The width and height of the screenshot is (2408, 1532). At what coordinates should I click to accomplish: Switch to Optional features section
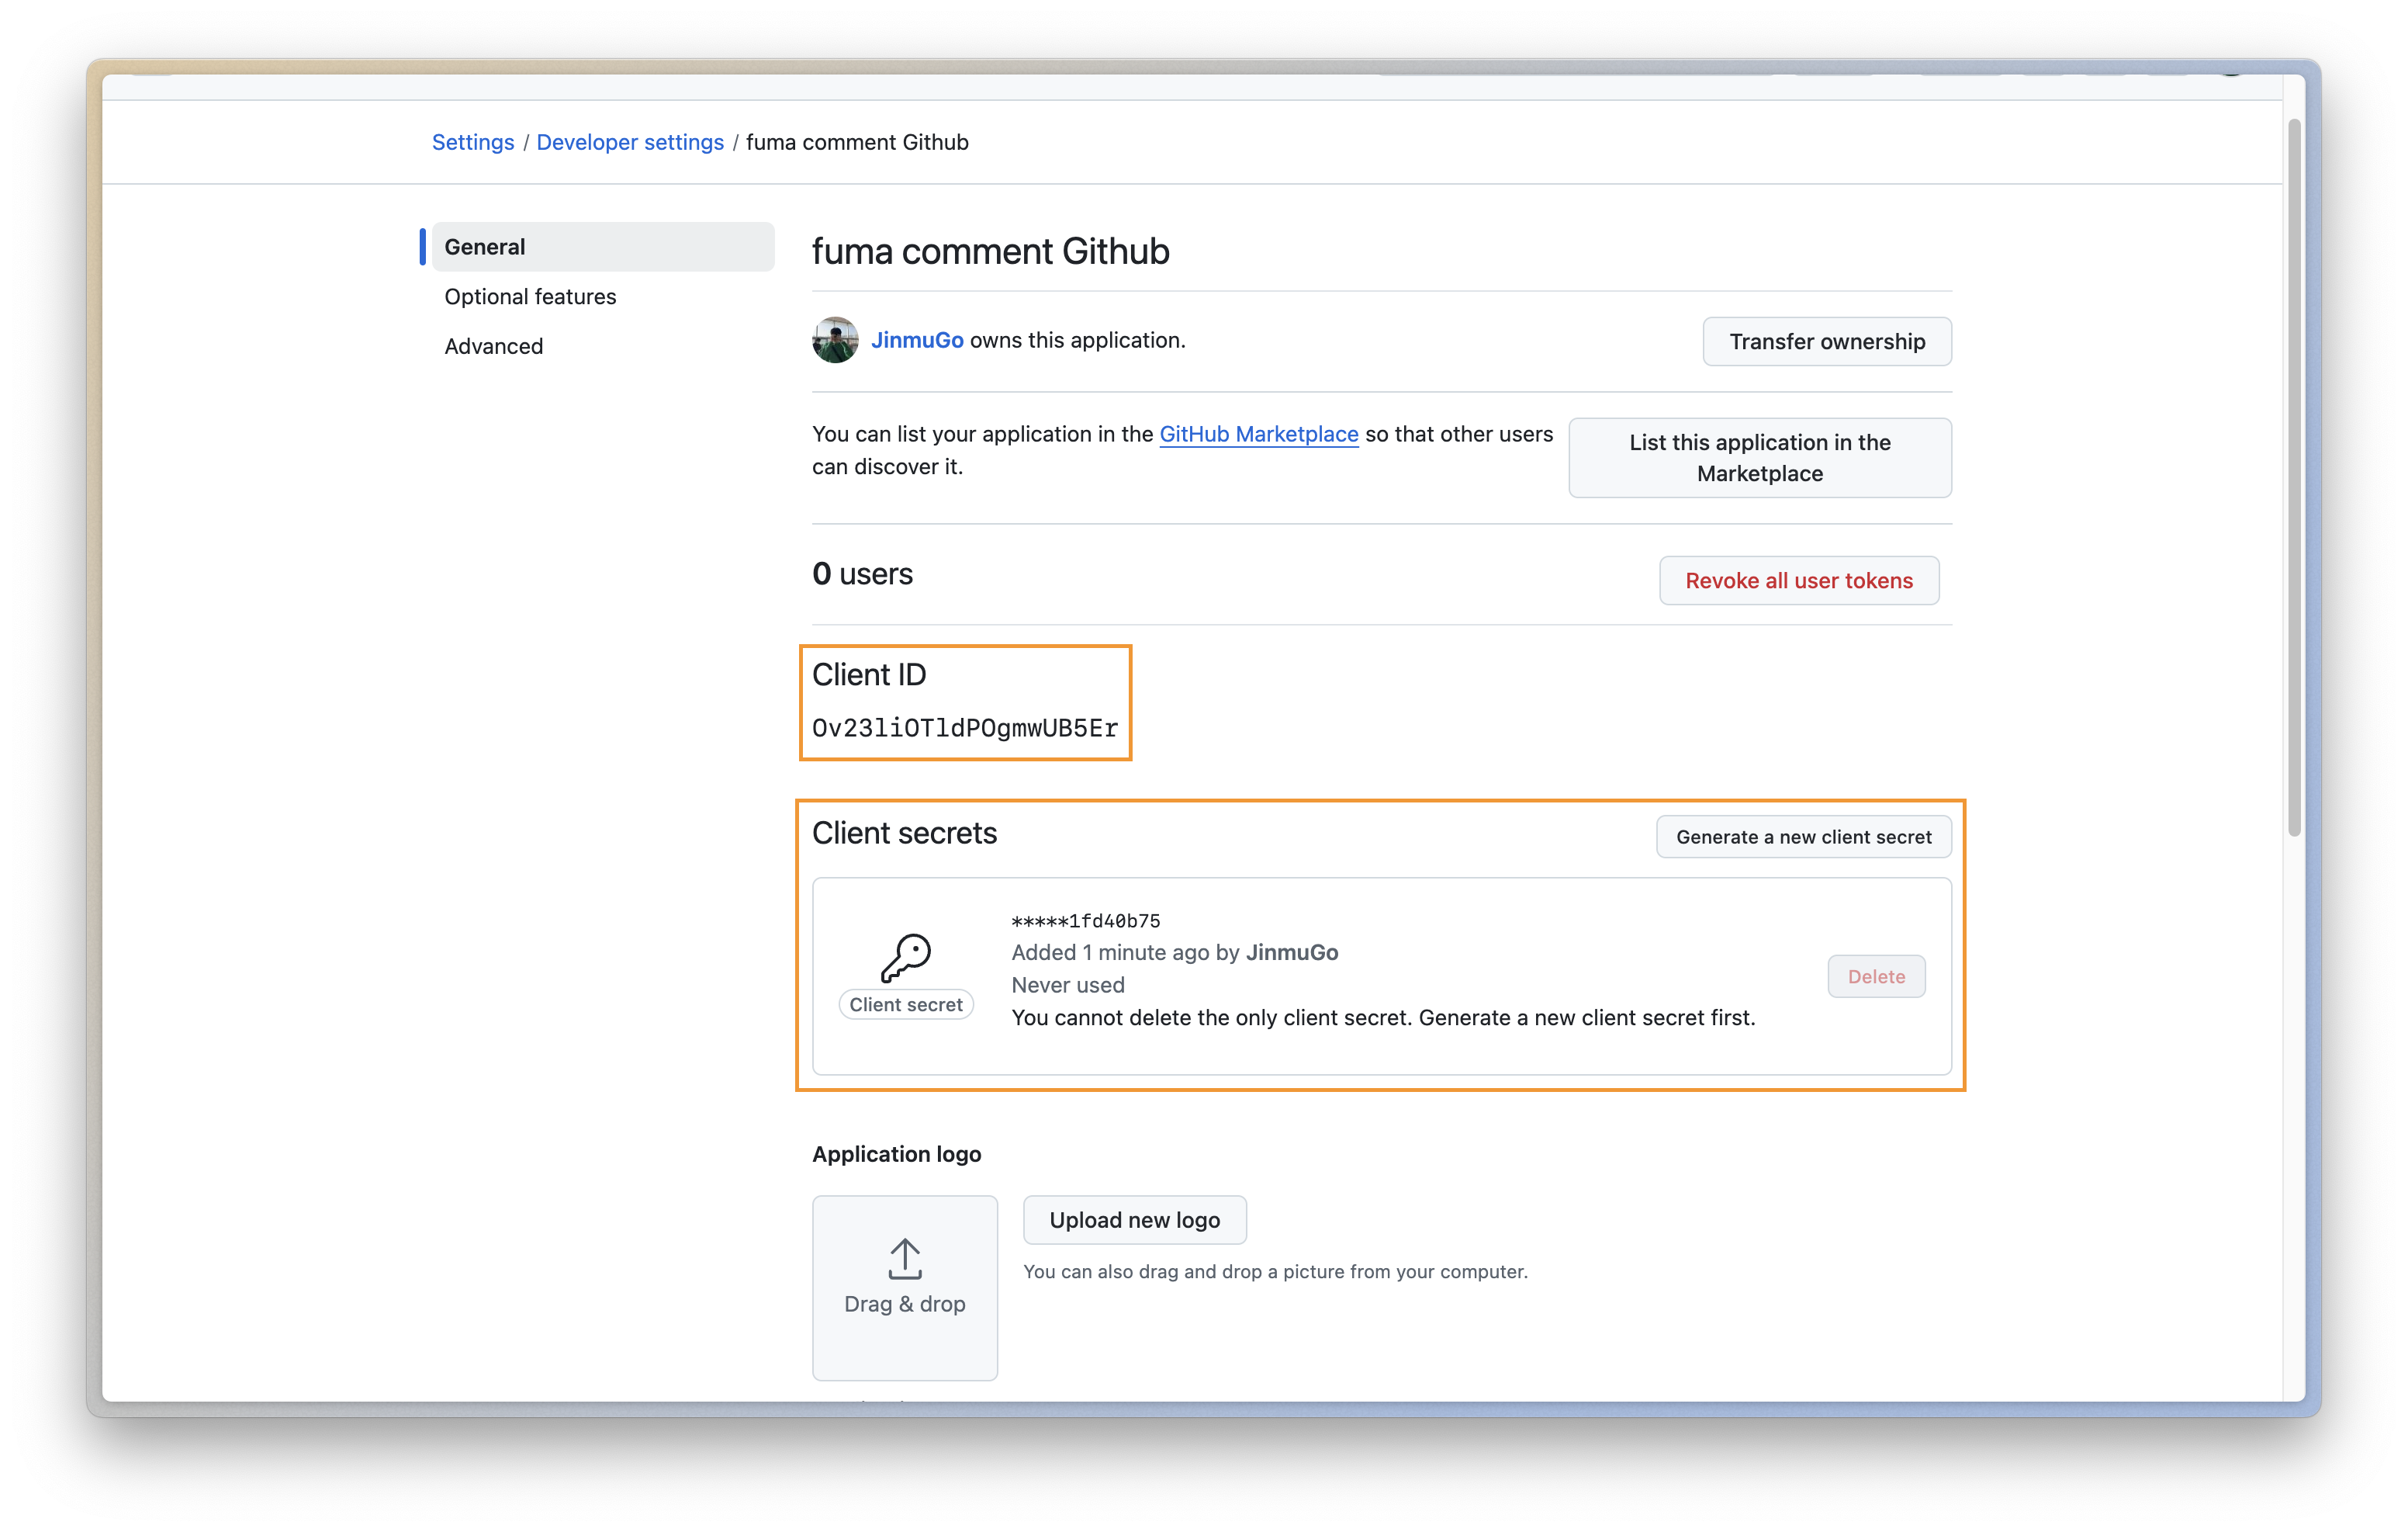pos(530,297)
